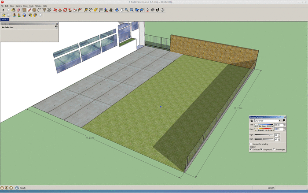This screenshot has width=308, height=193.
Task: Switch to the Scene 1 tab
Action: coord(5,19)
